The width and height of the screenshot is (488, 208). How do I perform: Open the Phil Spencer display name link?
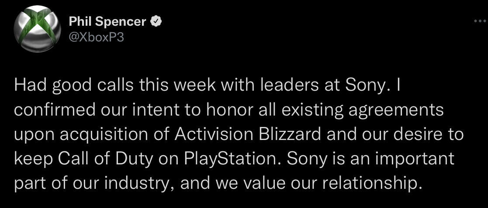click(x=107, y=22)
